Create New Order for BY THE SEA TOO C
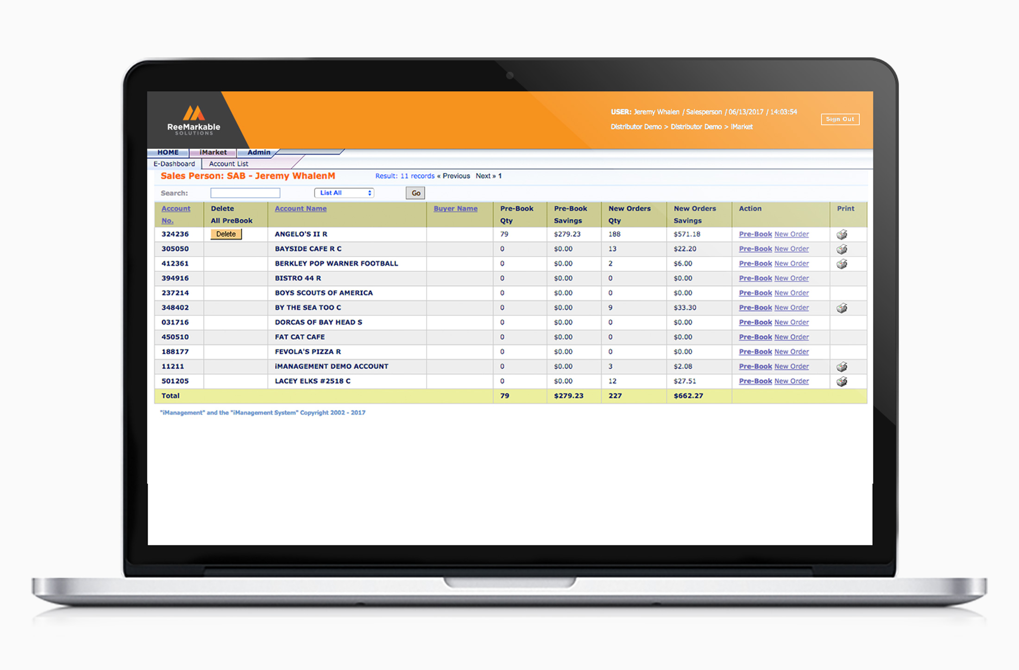This screenshot has width=1019, height=670. click(x=792, y=308)
